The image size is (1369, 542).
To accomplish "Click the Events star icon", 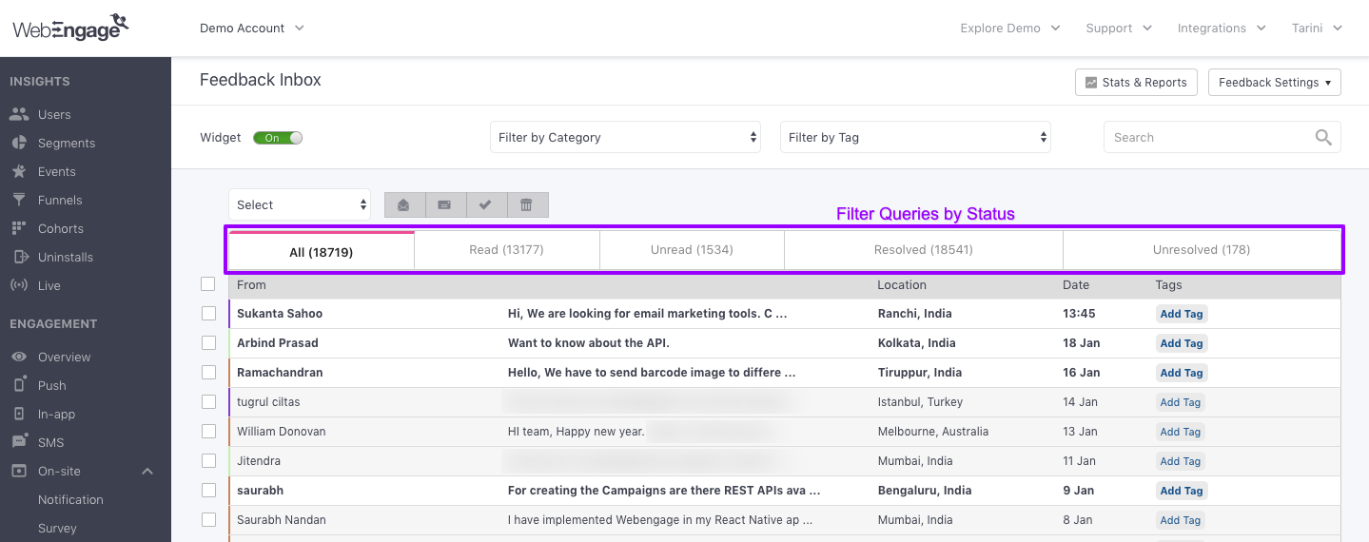I will pyautogui.click(x=19, y=171).
